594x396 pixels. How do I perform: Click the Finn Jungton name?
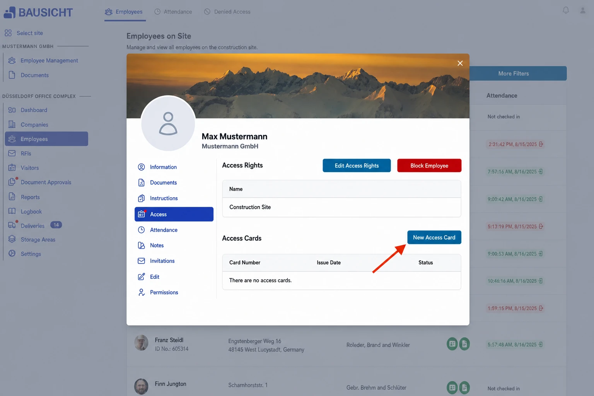click(x=171, y=384)
